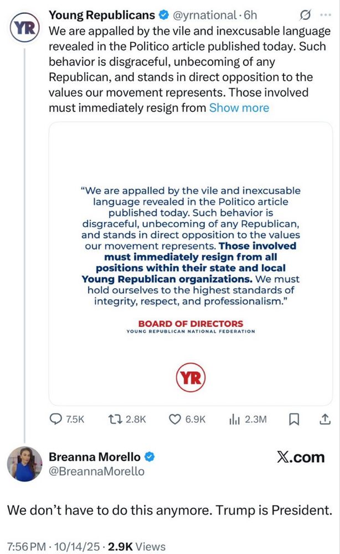Like the post with heart icon
340x554 pixels.
[x=175, y=420]
